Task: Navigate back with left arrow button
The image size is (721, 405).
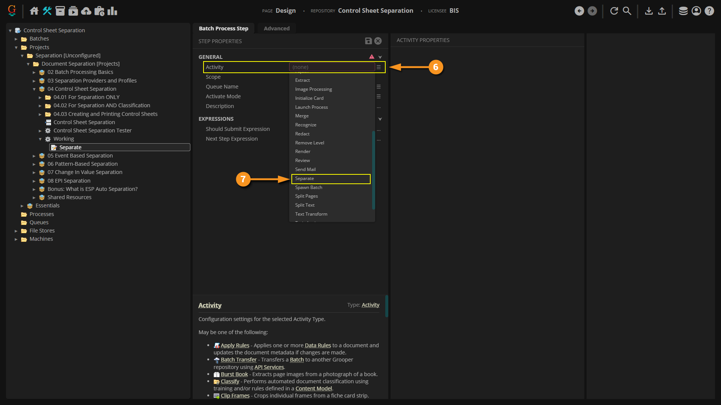Action: [579, 11]
